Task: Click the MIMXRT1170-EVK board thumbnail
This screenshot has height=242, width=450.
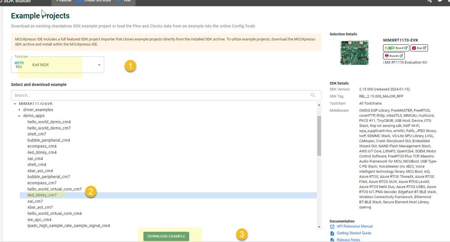Action: pos(354,52)
